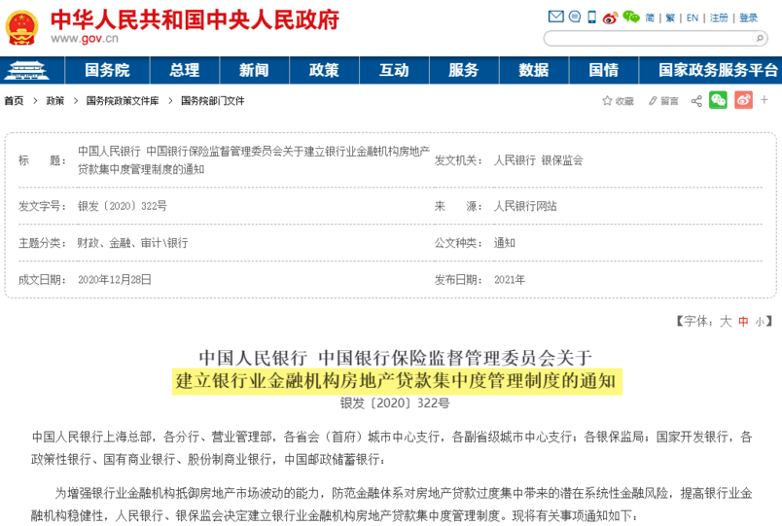Go to 政策 breadcrumb link
Screen dimensions: 782x526
(x=55, y=101)
